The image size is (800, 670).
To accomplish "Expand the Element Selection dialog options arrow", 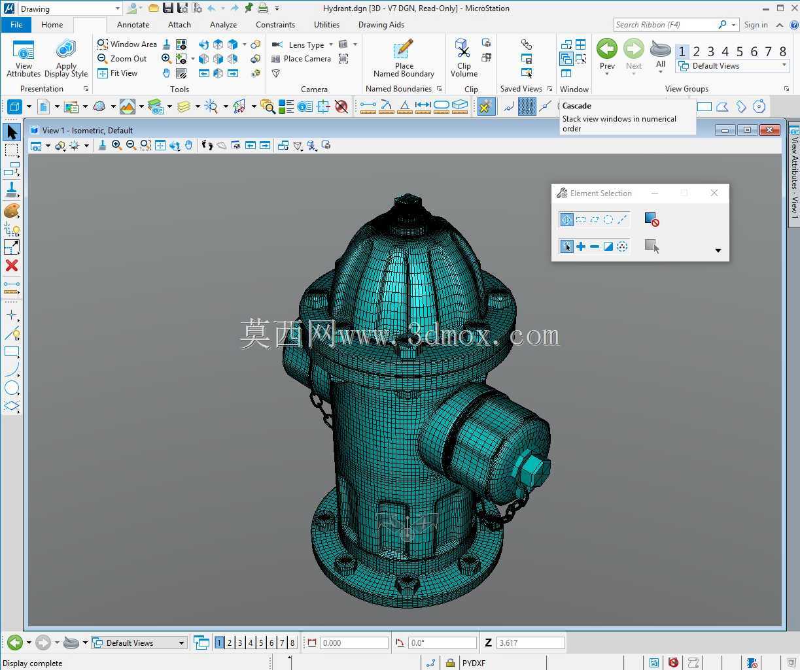I will (x=718, y=250).
